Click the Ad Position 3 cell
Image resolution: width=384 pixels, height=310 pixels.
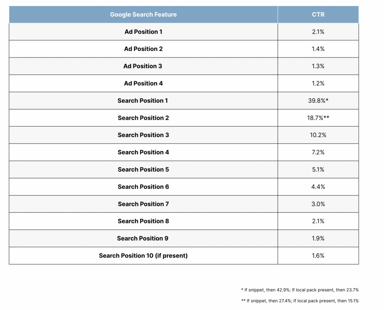pos(143,66)
